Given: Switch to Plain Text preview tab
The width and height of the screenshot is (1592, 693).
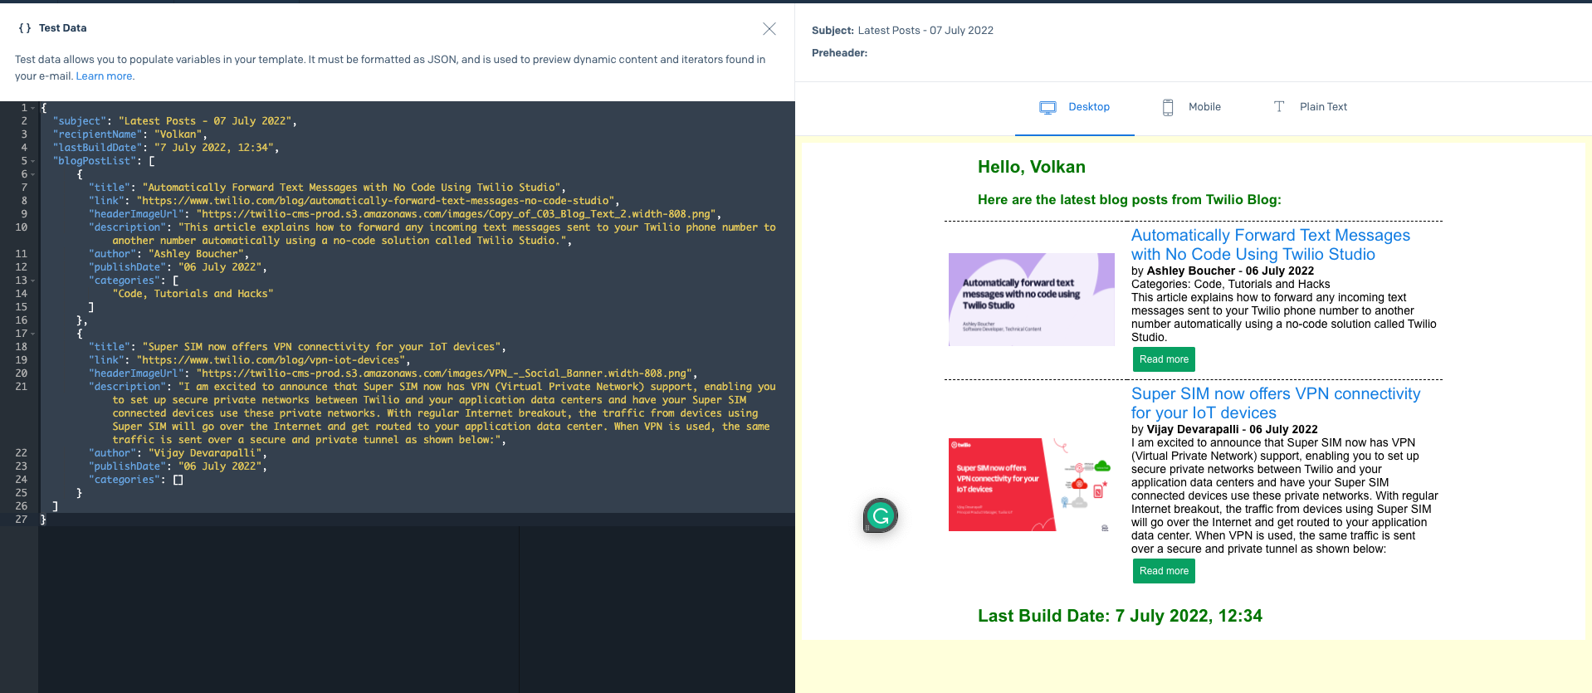Looking at the screenshot, I should point(1310,107).
